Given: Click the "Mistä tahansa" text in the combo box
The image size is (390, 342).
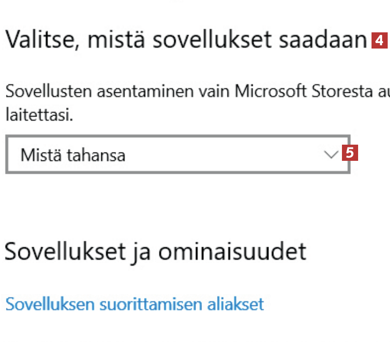Looking at the screenshot, I should click(73, 155).
